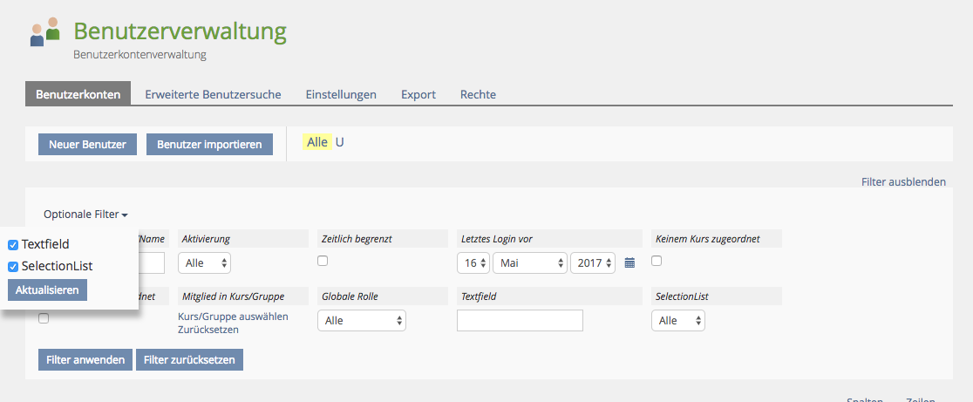Open the Aktivierung dropdown
Viewport: 973px width, 402px height.
click(204, 262)
